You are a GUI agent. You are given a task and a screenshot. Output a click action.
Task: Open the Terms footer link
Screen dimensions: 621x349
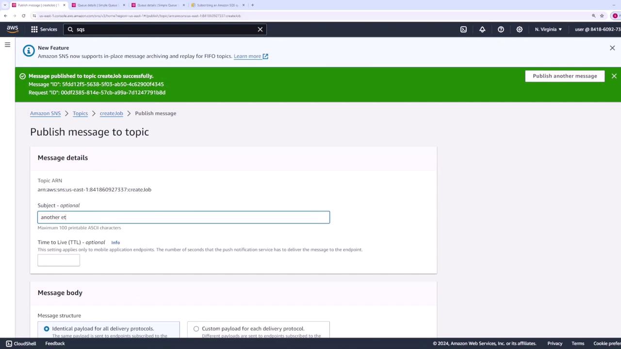(x=578, y=344)
